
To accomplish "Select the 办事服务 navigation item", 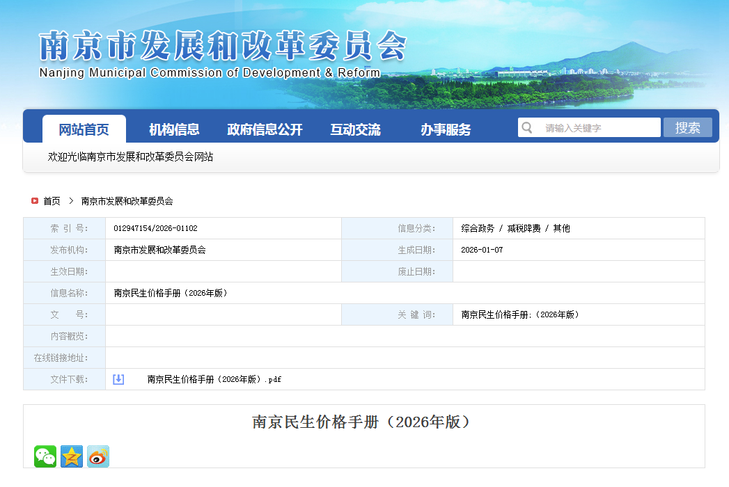I will pyautogui.click(x=446, y=129).
